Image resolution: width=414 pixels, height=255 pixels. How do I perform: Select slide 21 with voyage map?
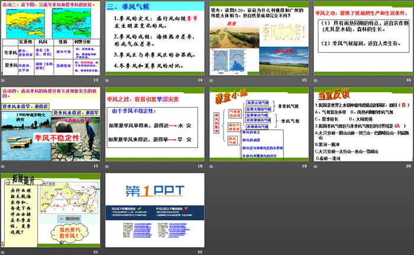(50, 208)
